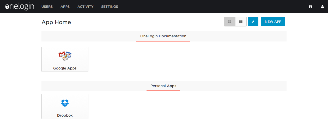328x119 pixels.
Task: Click the NEW APP button
Action: click(273, 22)
